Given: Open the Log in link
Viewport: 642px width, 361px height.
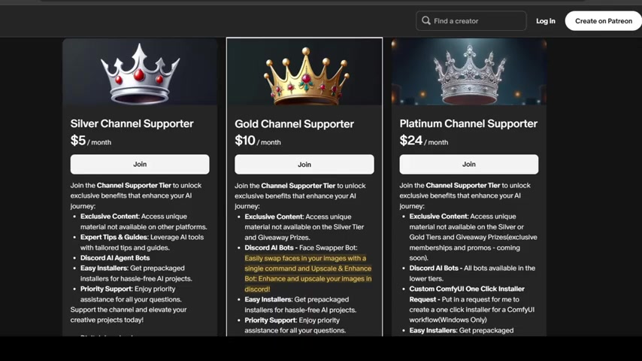Looking at the screenshot, I should click(545, 21).
